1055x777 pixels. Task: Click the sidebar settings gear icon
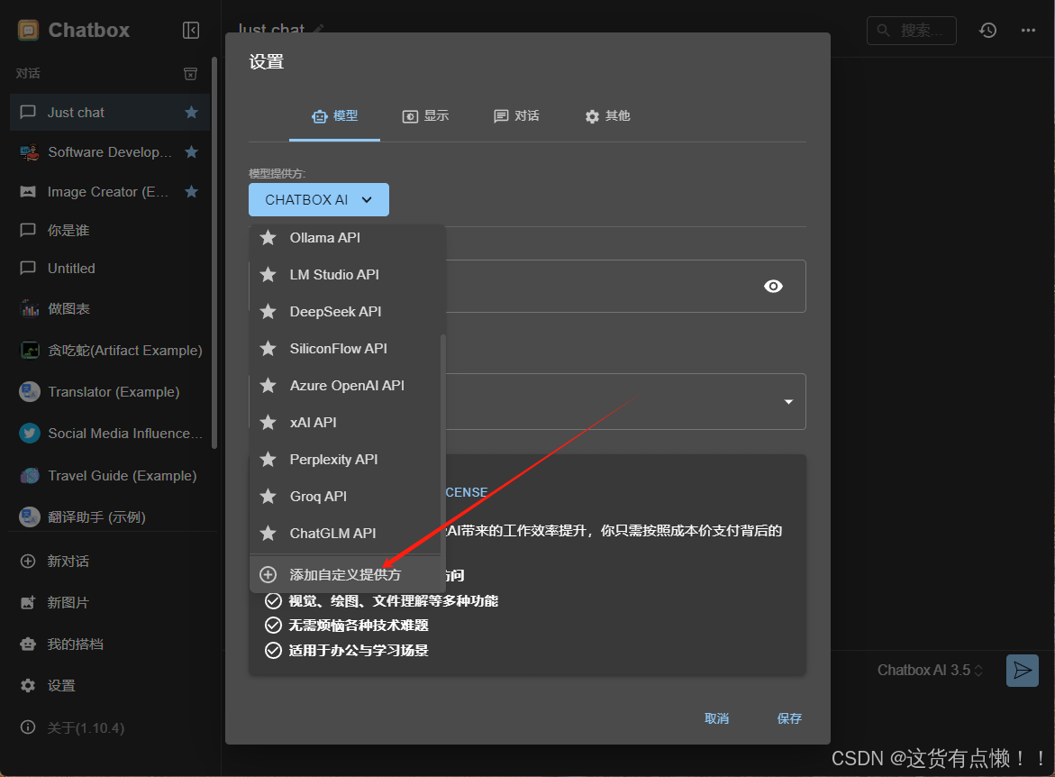(x=28, y=685)
